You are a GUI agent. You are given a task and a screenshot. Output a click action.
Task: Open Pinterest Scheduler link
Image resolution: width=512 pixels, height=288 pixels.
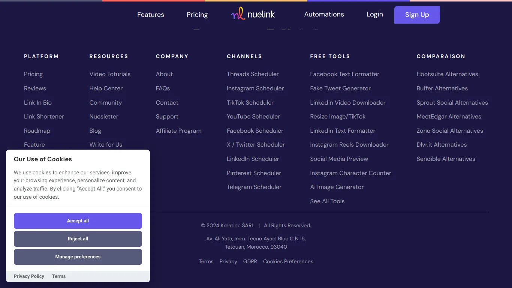tap(254, 173)
